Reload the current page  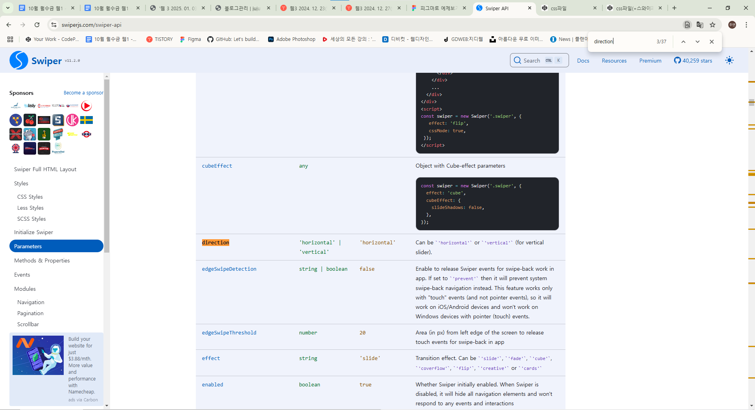[x=37, y=25]
